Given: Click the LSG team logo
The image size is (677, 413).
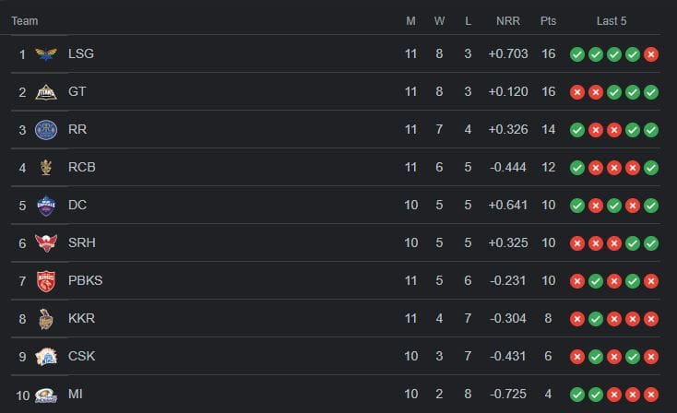Looking at the screenshot, I should point(46,54).
